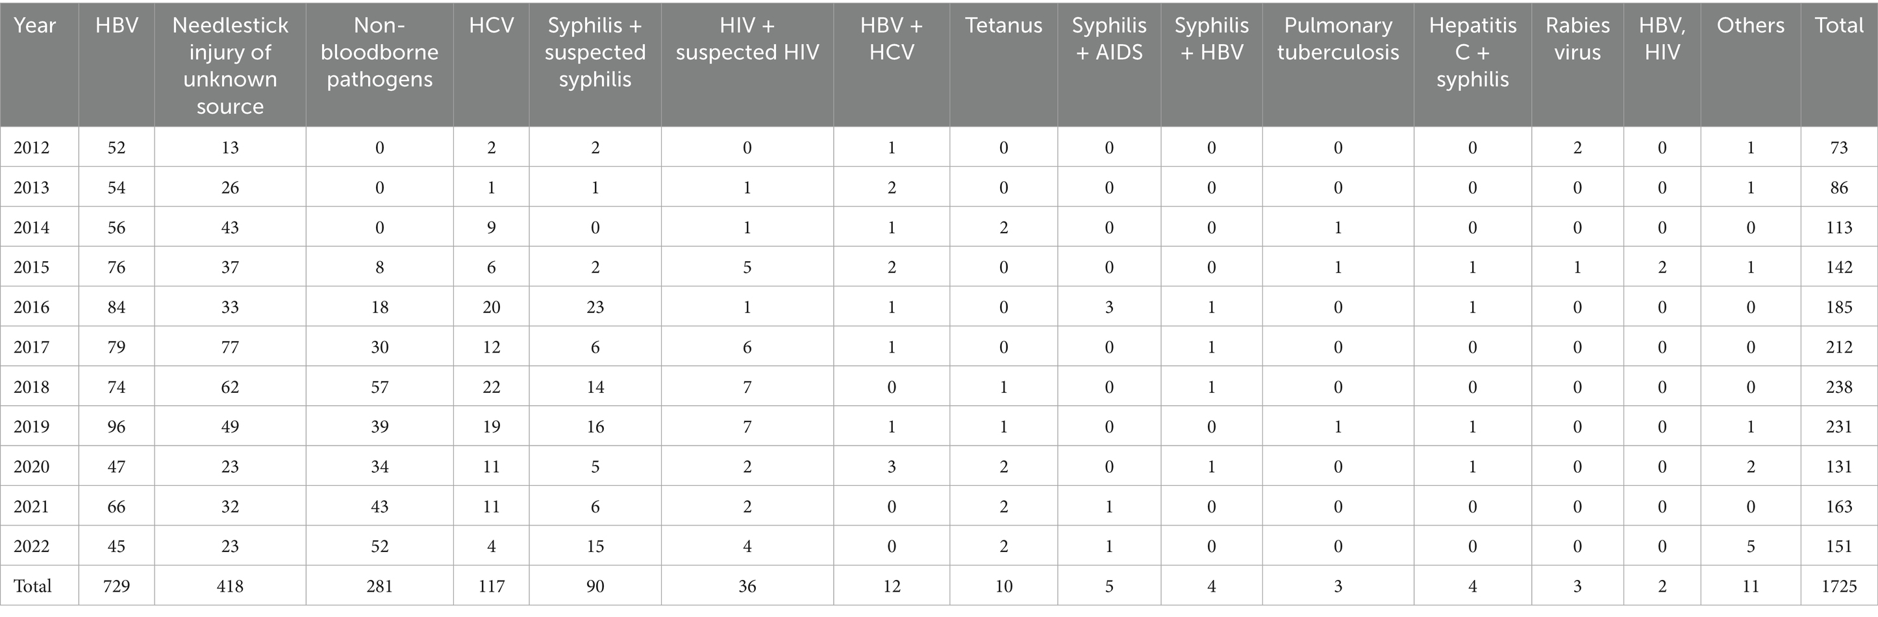This screenshot has height=617, width=1878.
Task: Click the "Tetanus" column header
Action: pyautogui.click(x=1003, y=25)
